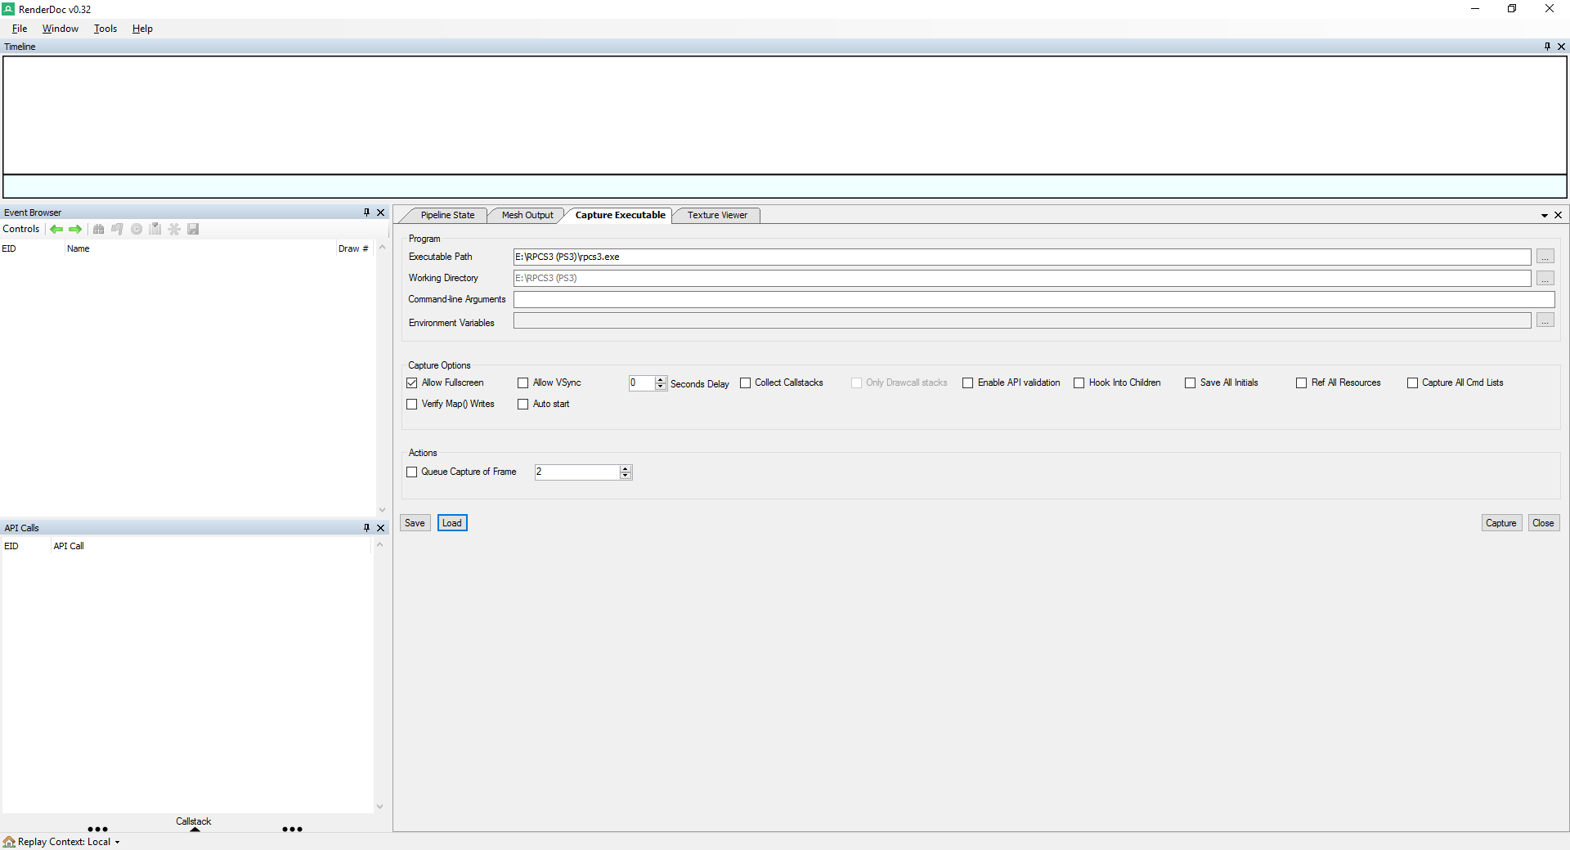The width and height of the screenshot is (1570, 850).
Task: Click the clock timing icon in Event Browser
Action: [137, 230]
